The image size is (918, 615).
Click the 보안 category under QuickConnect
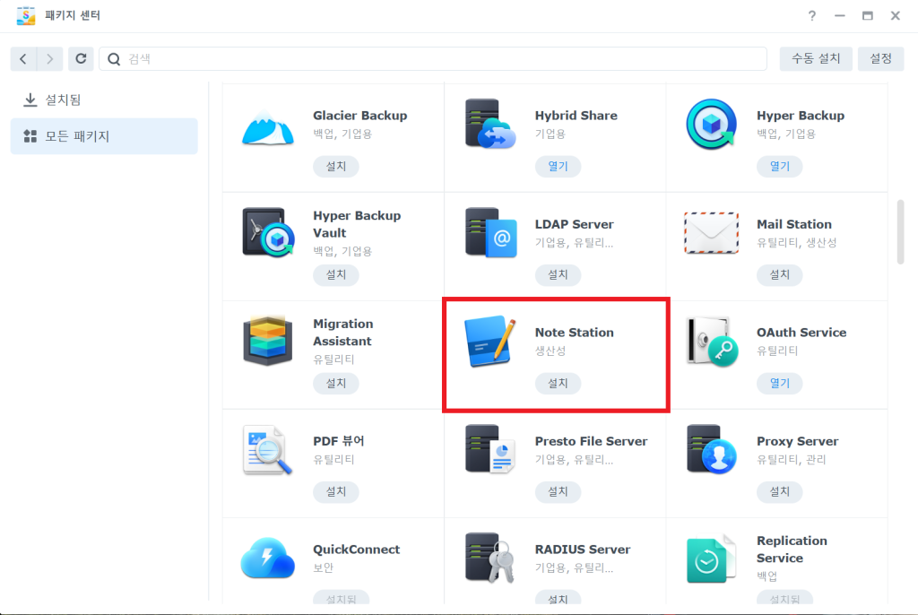point(323,567)
